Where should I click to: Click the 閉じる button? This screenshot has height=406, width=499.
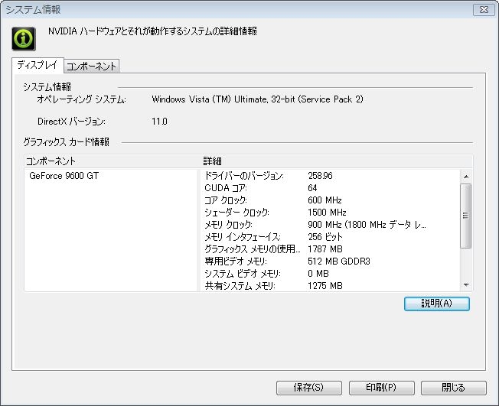tap(454, 388)
